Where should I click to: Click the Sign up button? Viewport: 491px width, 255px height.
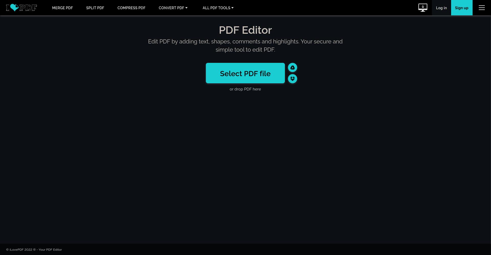click(x=462, y=8)
